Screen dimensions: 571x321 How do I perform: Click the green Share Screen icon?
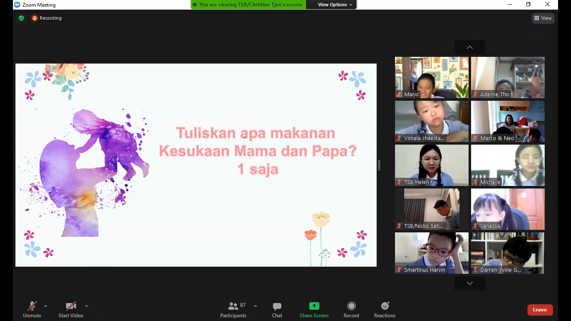click(314, 306)
